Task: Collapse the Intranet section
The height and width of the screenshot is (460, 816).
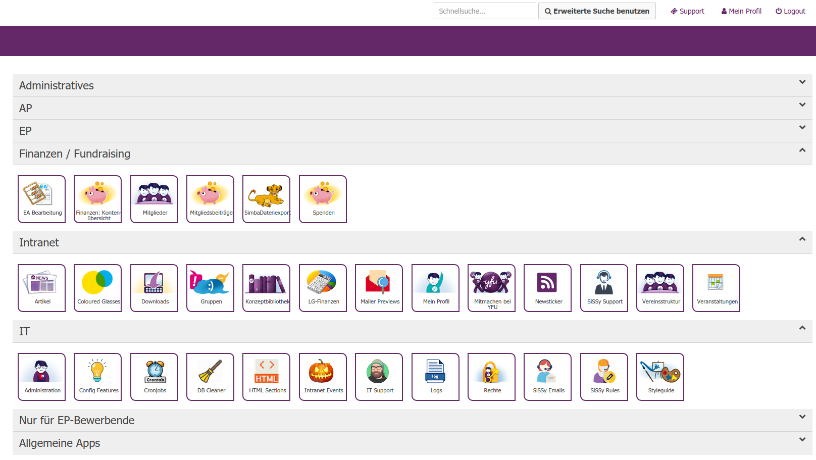Action: pos(802,239)
